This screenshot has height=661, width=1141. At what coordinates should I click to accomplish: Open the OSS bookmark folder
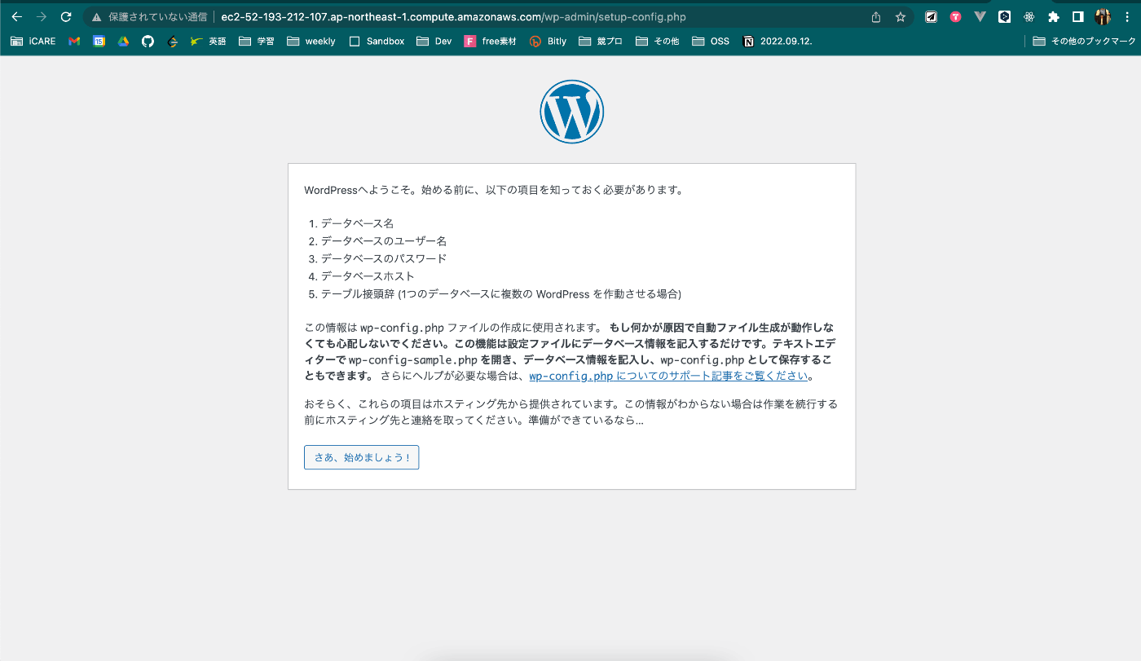(x=711, y=41)
